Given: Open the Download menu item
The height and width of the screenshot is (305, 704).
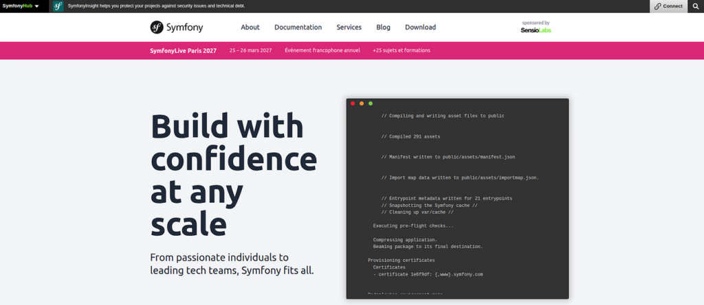Looking at the screenshot, I should (x=420, y=27).
